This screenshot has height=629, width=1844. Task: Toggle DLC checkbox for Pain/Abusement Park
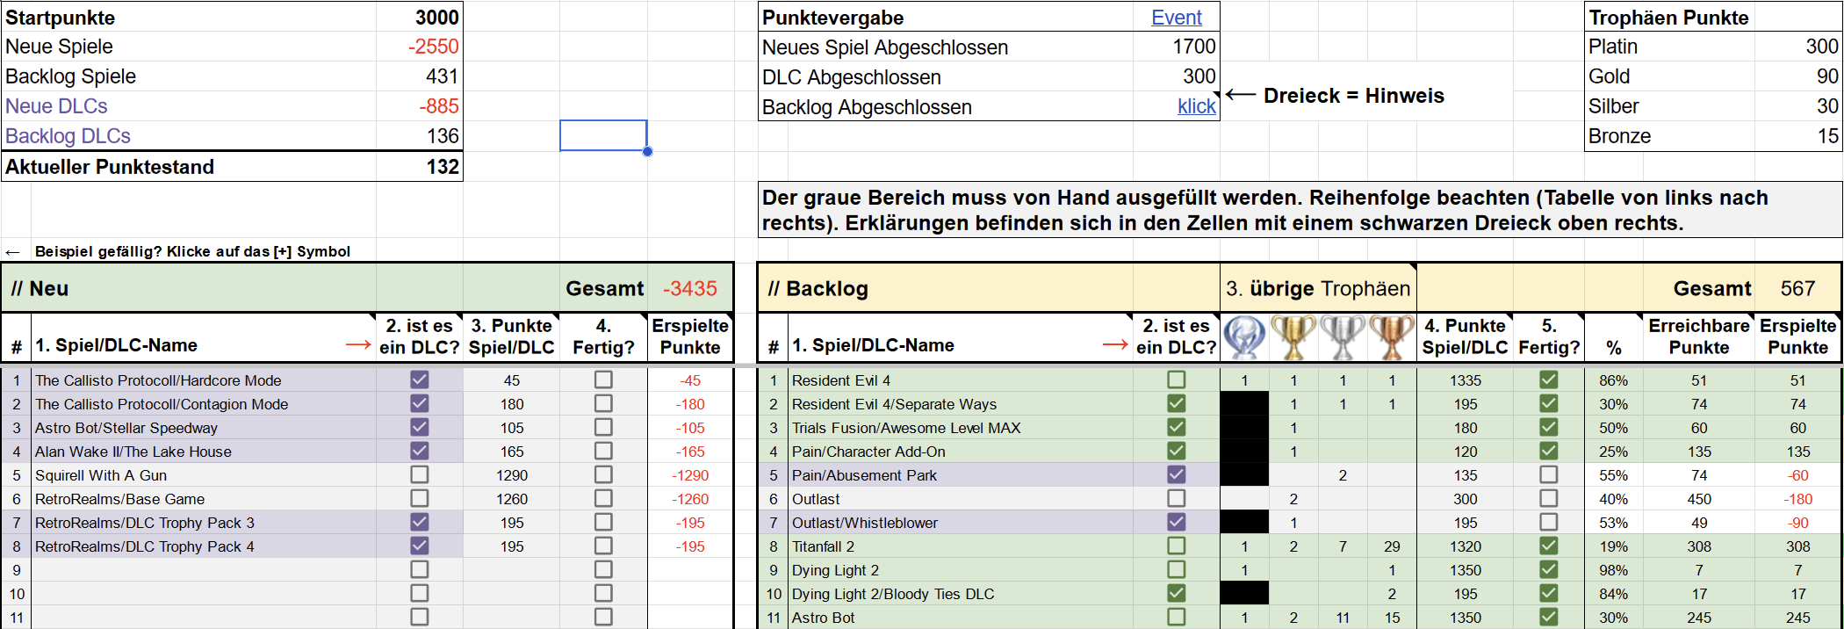tap(1177, 474)
